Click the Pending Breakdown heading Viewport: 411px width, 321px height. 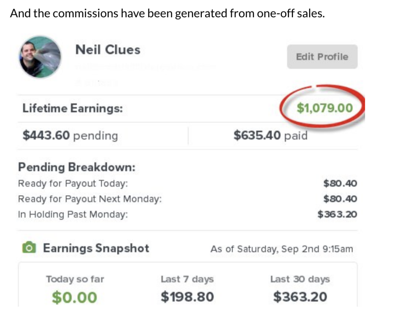tap(77, 167)
